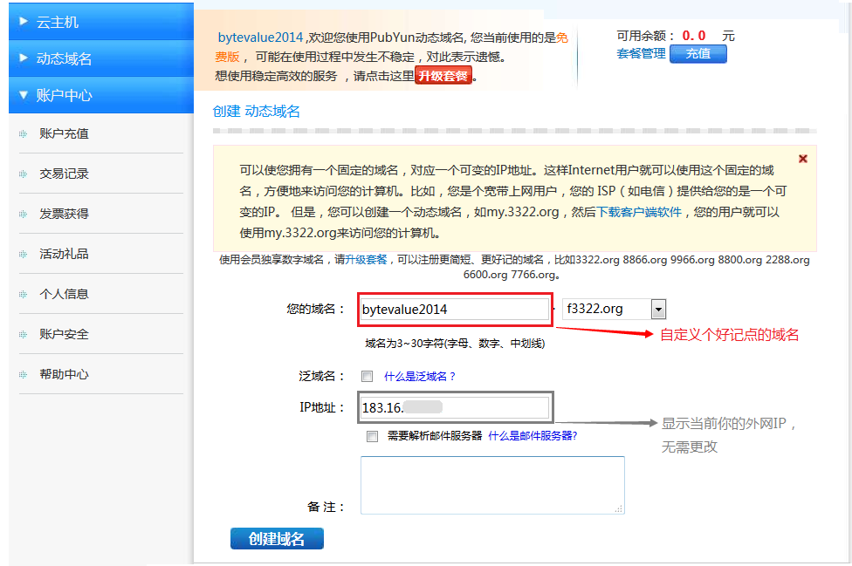Click the 什么是泛域名 help link
The image size is (852, 566).
pyautogui.click(x=420, y=377)
